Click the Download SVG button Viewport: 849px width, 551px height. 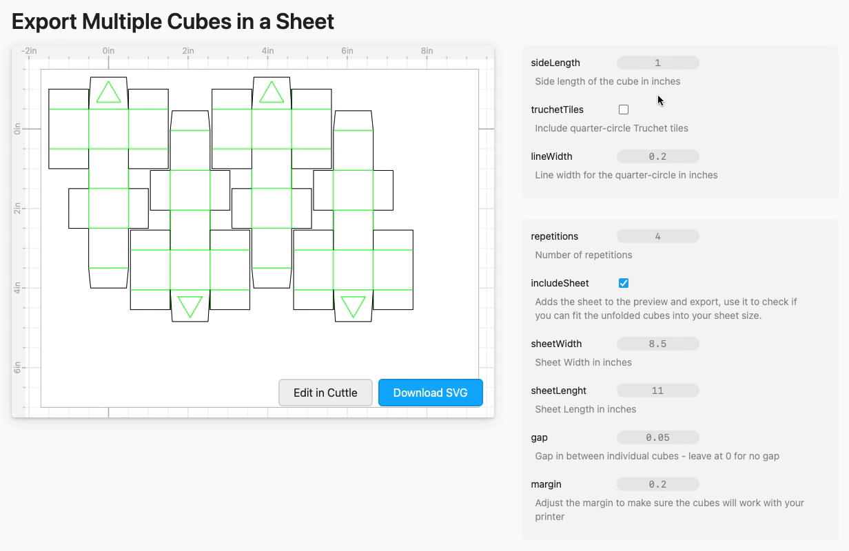tap(430, 393)
